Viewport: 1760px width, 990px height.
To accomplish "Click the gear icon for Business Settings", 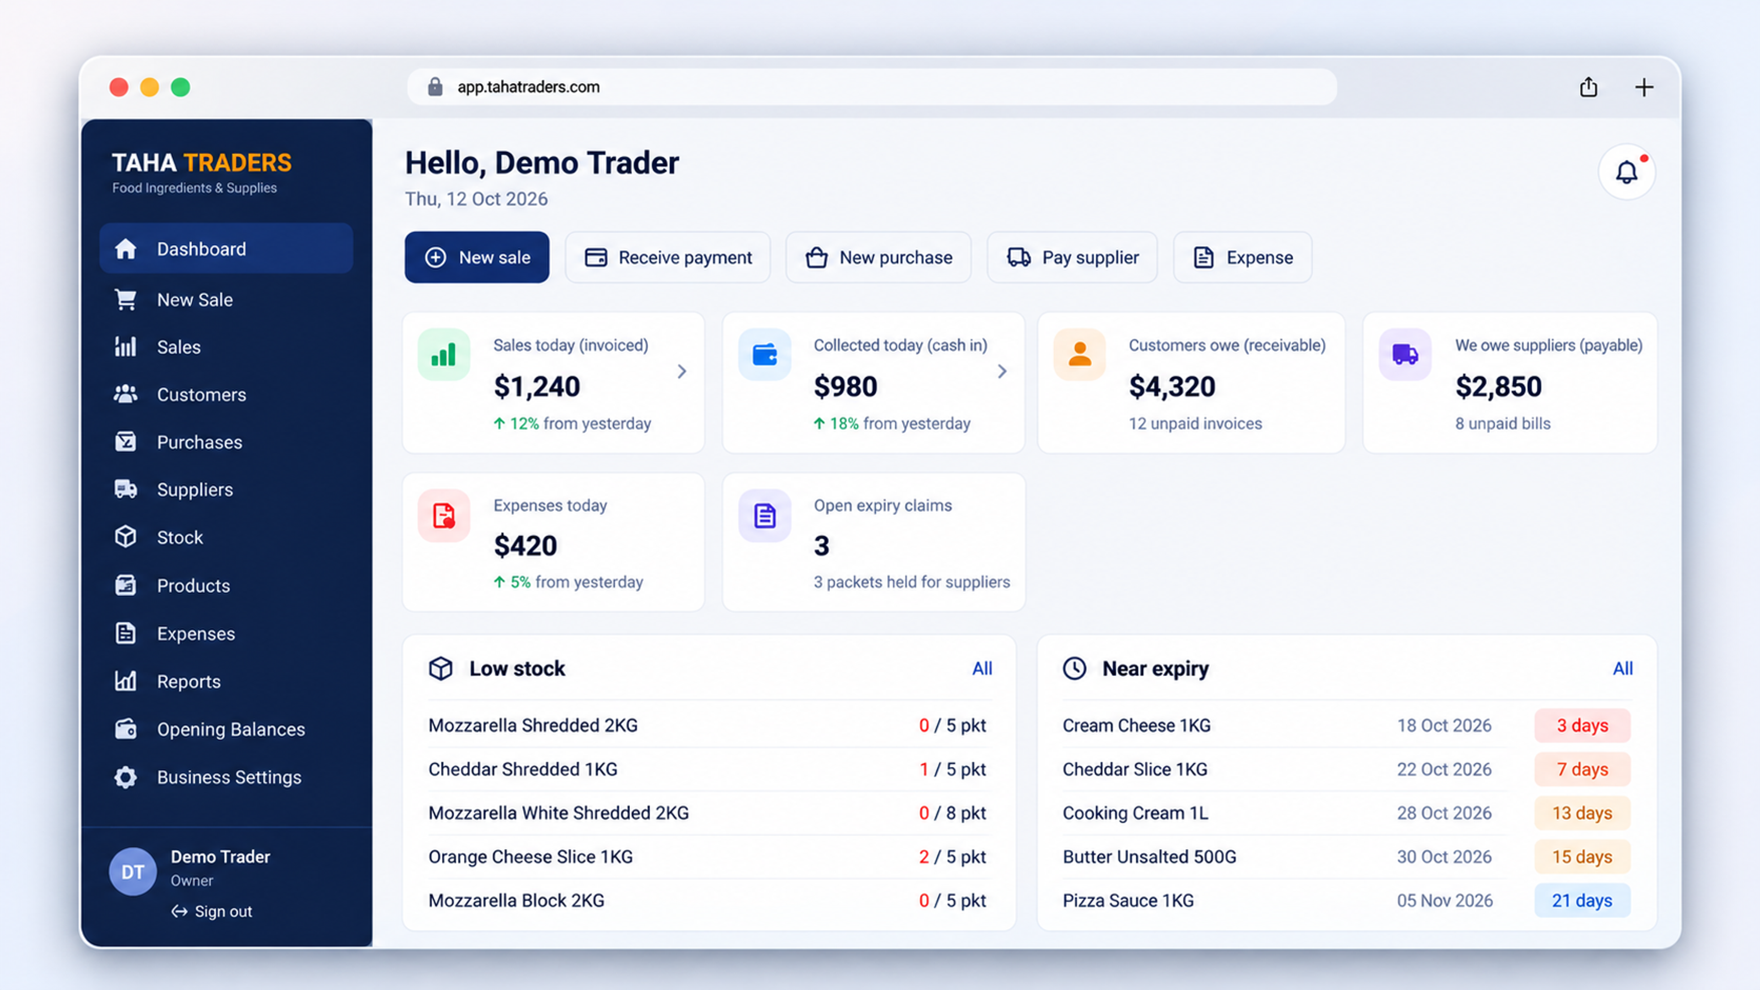I will pyautogui.click(x=126, y=777).
